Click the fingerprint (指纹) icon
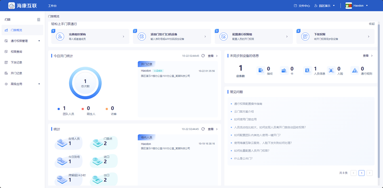Viewport: 383px width, 188px height. tap(261, 70)
